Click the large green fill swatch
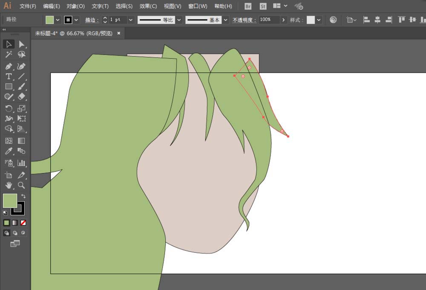This screenshot has height=290, width=426. point(10,201)
